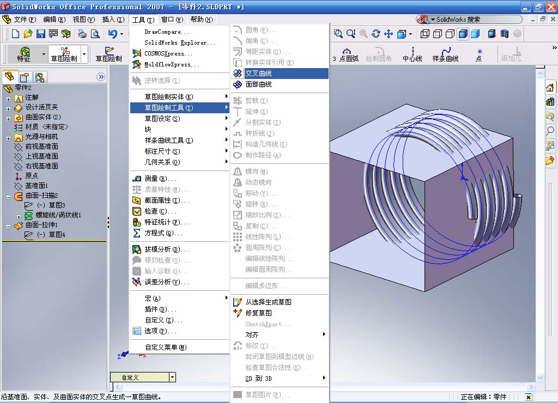Collapse the 曲面-扫描2 tree node
This screenshot has width=558, height=403.
point(8,197)
